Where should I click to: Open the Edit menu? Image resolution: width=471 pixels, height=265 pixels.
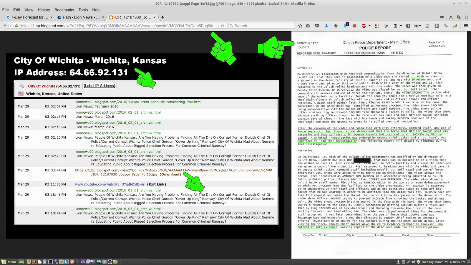pos(17,10)
